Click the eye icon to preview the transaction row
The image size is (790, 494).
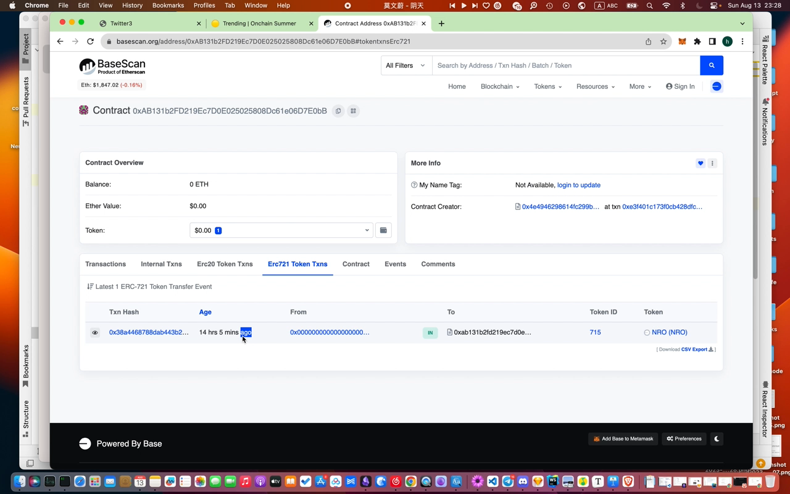tap(95, 333)
